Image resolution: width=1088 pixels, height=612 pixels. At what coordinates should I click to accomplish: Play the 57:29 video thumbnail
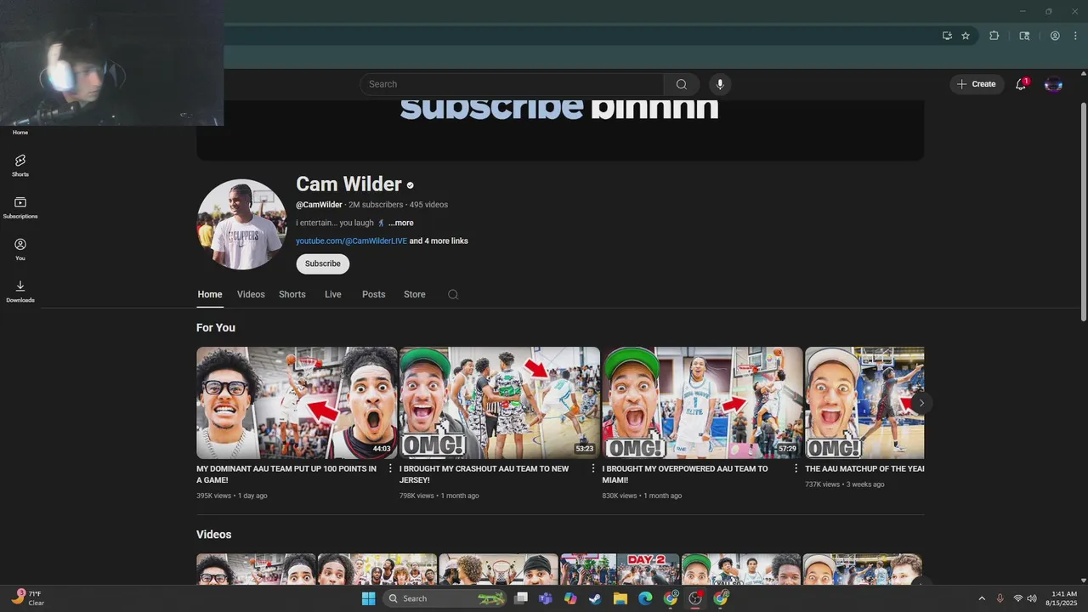coord(703,403)
